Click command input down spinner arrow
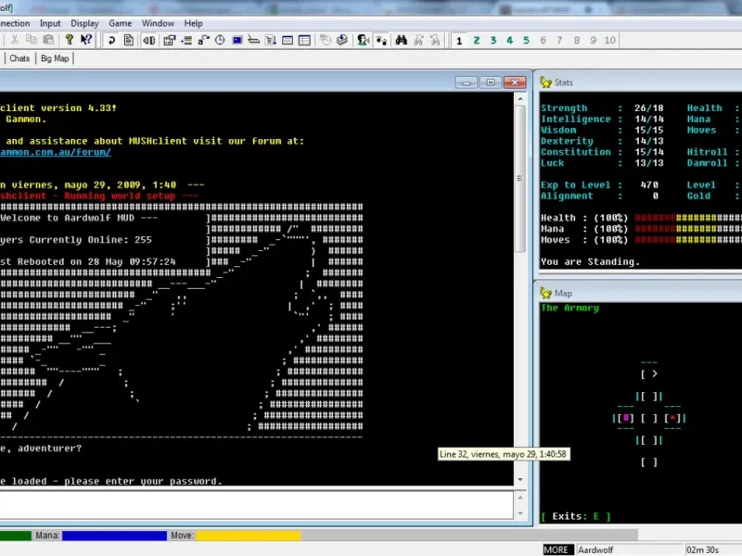Viewport: 742px width, 556px height. tap(520, 513)
